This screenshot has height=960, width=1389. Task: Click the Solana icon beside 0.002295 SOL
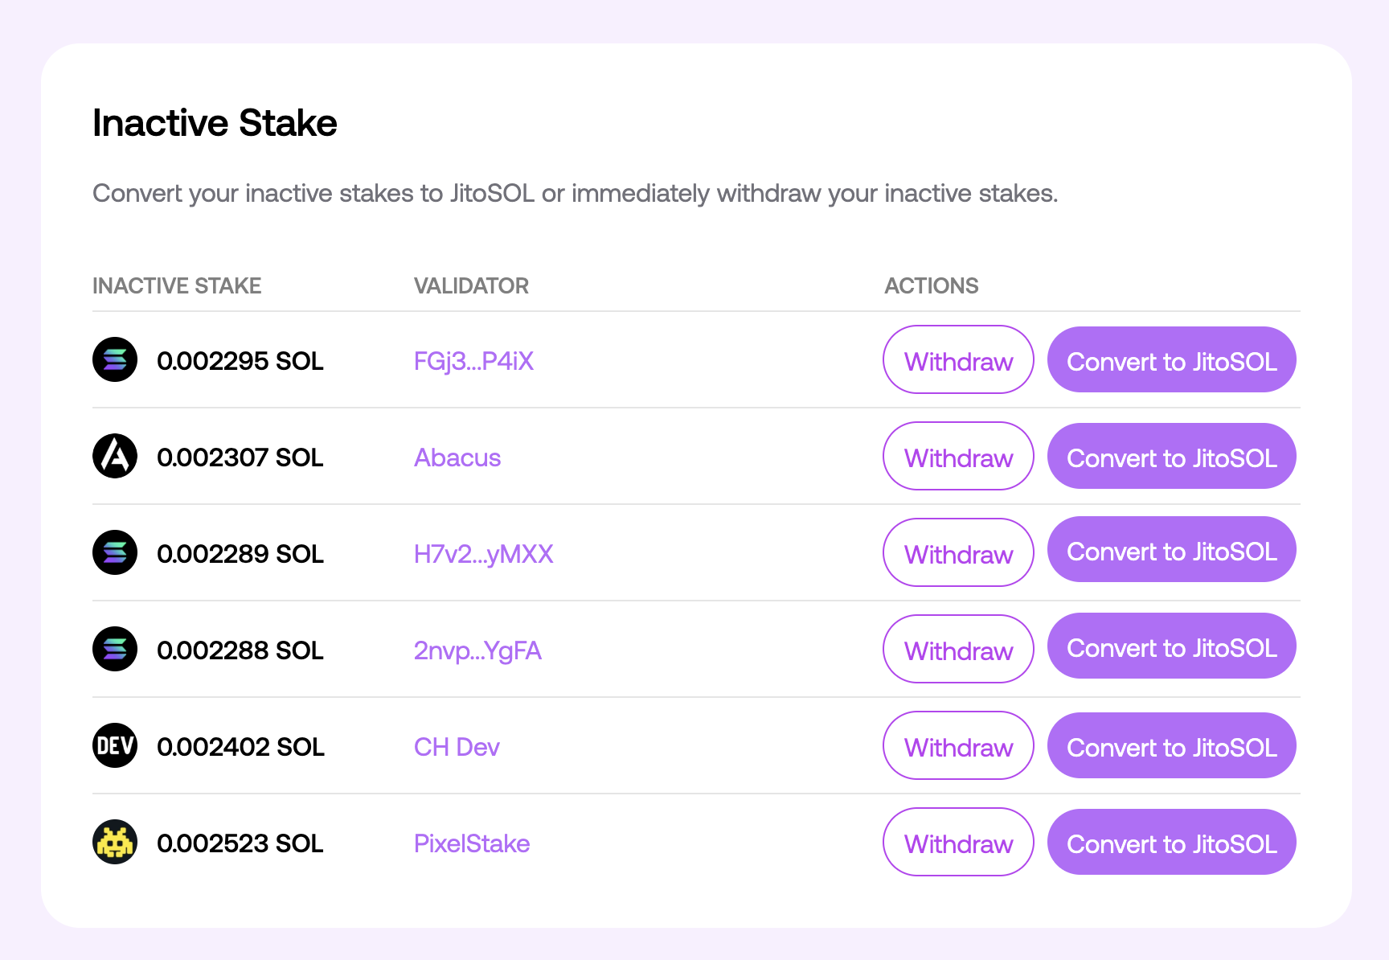(115, 359)
